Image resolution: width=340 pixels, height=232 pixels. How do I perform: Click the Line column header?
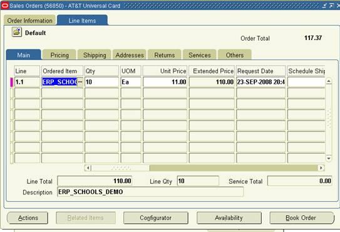click(x=27, y=71)
